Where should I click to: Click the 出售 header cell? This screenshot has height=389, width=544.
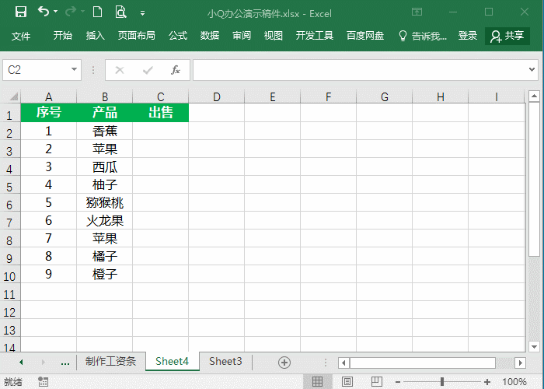tap(161, 113)
